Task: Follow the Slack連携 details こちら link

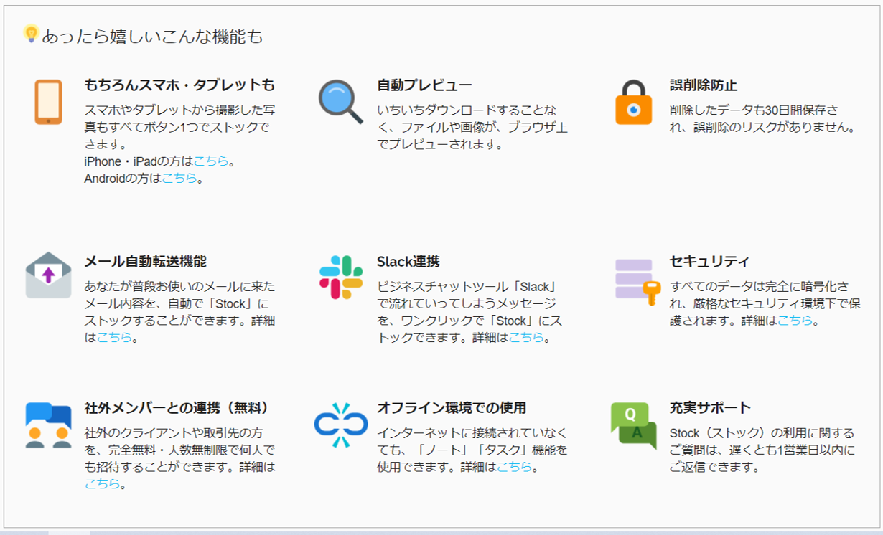Action: pos(526,337)
